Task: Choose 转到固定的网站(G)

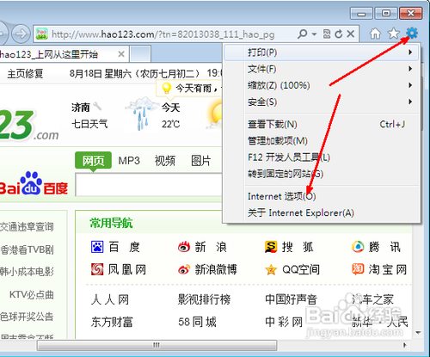Action: tap(322, 174)
